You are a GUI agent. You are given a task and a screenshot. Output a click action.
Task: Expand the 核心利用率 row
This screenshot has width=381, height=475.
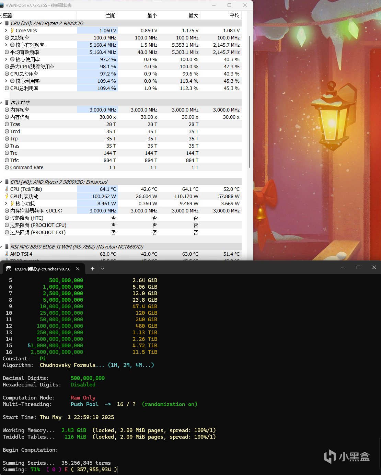[6, 81]
